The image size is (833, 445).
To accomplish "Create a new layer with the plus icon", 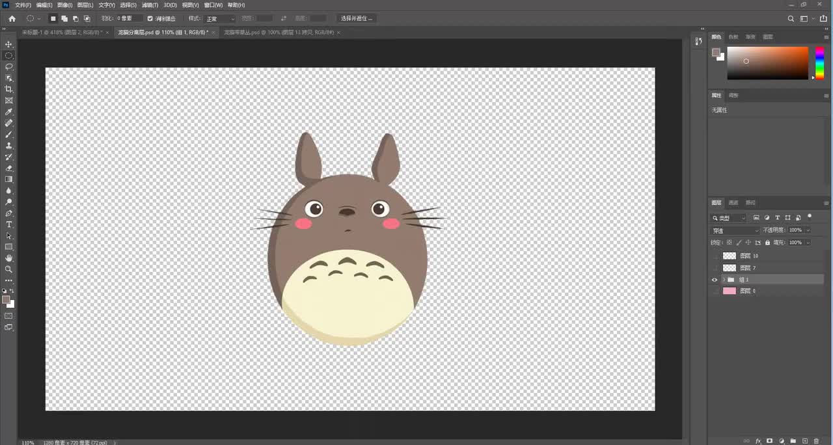I will click(x=805, y=441).
